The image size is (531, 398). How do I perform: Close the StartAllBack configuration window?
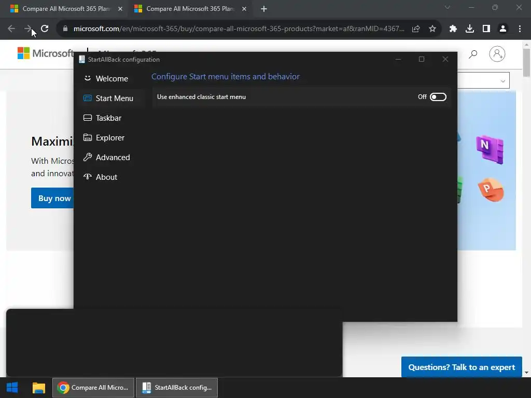445,59
